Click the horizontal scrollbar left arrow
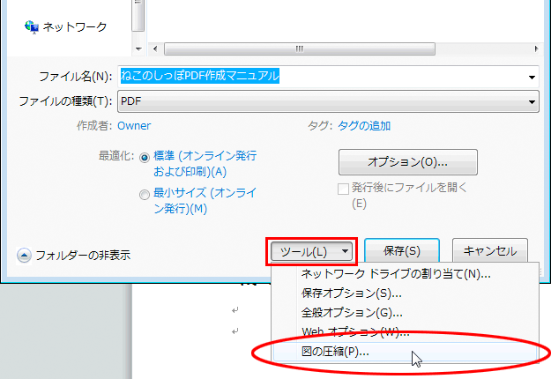 click(155, 48)
